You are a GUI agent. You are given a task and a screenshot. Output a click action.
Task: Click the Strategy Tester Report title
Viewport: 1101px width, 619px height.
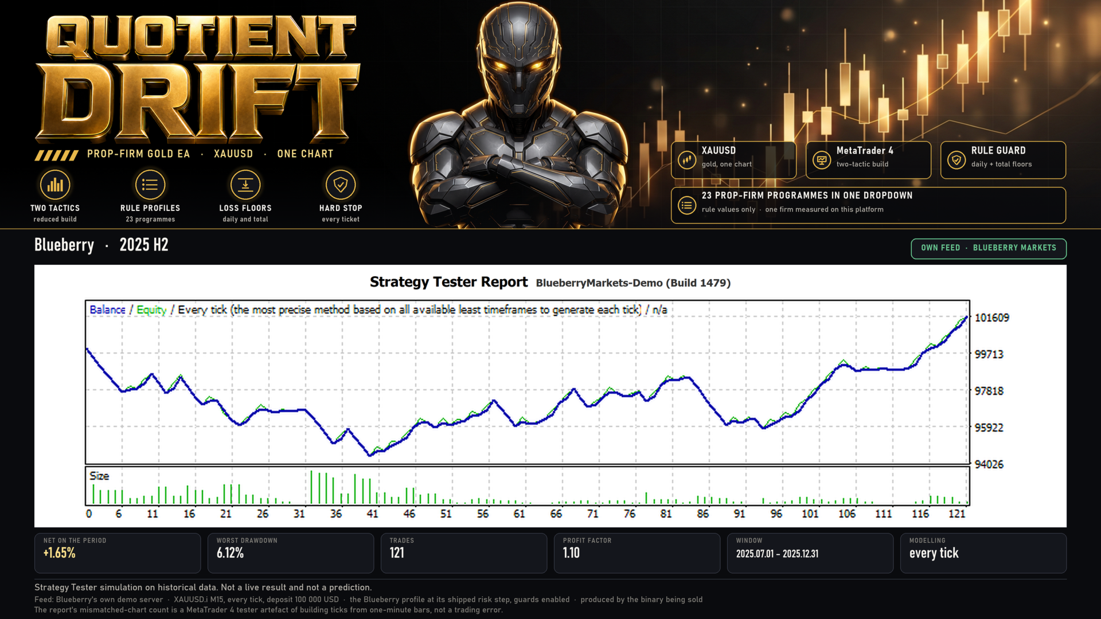pos(448,282)
